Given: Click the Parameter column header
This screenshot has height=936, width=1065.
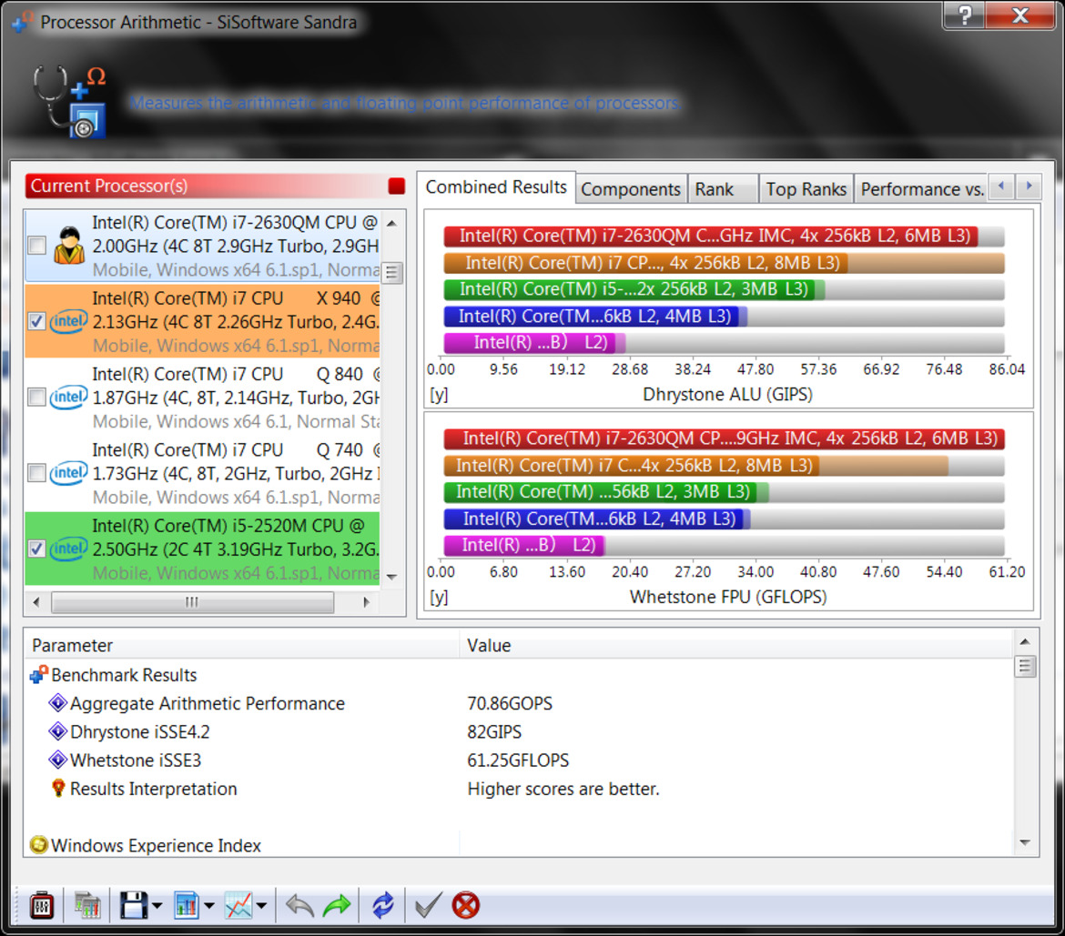Looking at the screenshot, I should click(x=242, y=646).
